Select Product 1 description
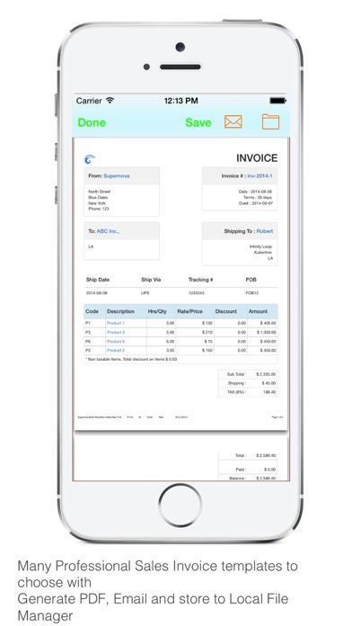This screenshot has width=352, height=626. (116, 323)
